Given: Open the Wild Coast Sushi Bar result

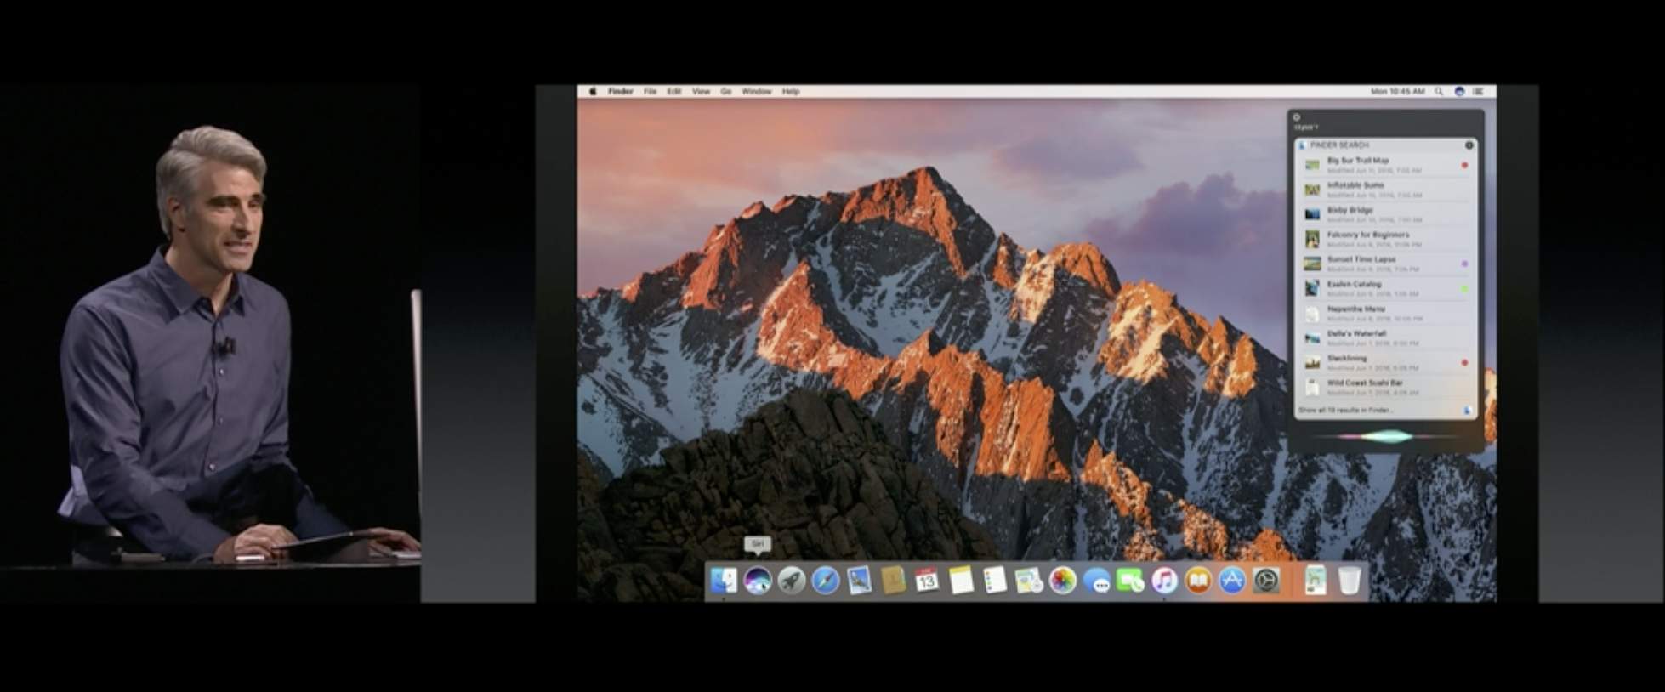Looking at the screenshot, I should coord(1386,388).
